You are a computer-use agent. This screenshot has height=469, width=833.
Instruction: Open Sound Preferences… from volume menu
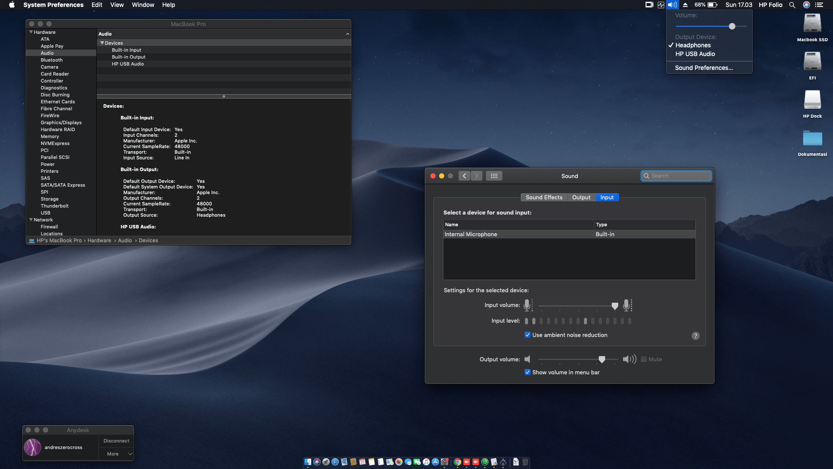click(709, 68)
